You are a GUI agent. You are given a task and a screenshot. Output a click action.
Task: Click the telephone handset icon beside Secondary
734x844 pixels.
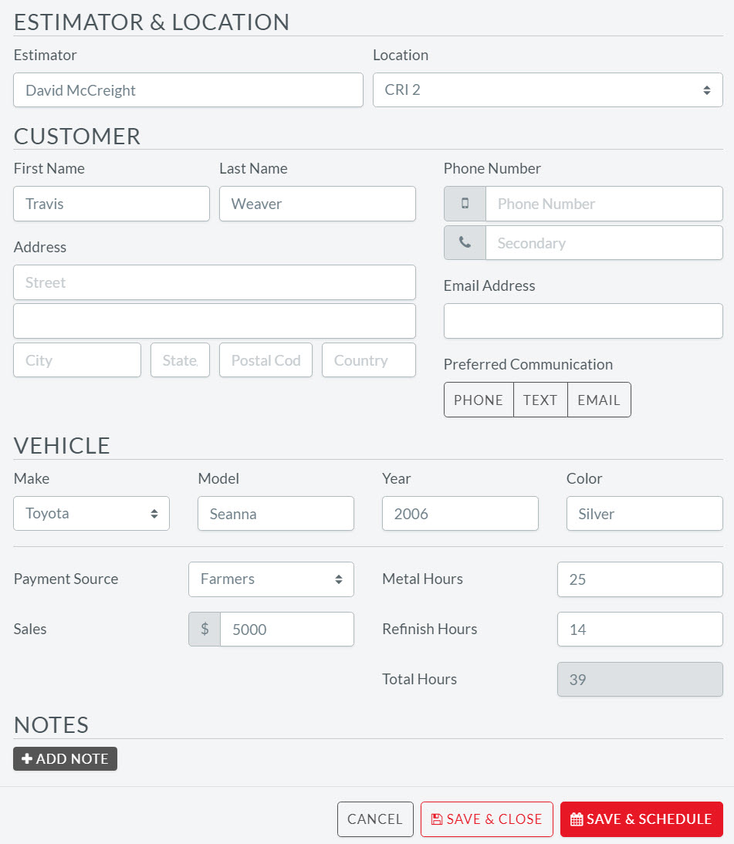coord(465,243)
